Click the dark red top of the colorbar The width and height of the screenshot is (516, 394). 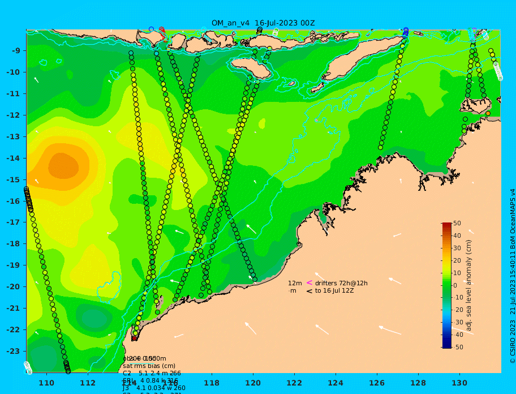pyautogui.click(x=447, y=225)
